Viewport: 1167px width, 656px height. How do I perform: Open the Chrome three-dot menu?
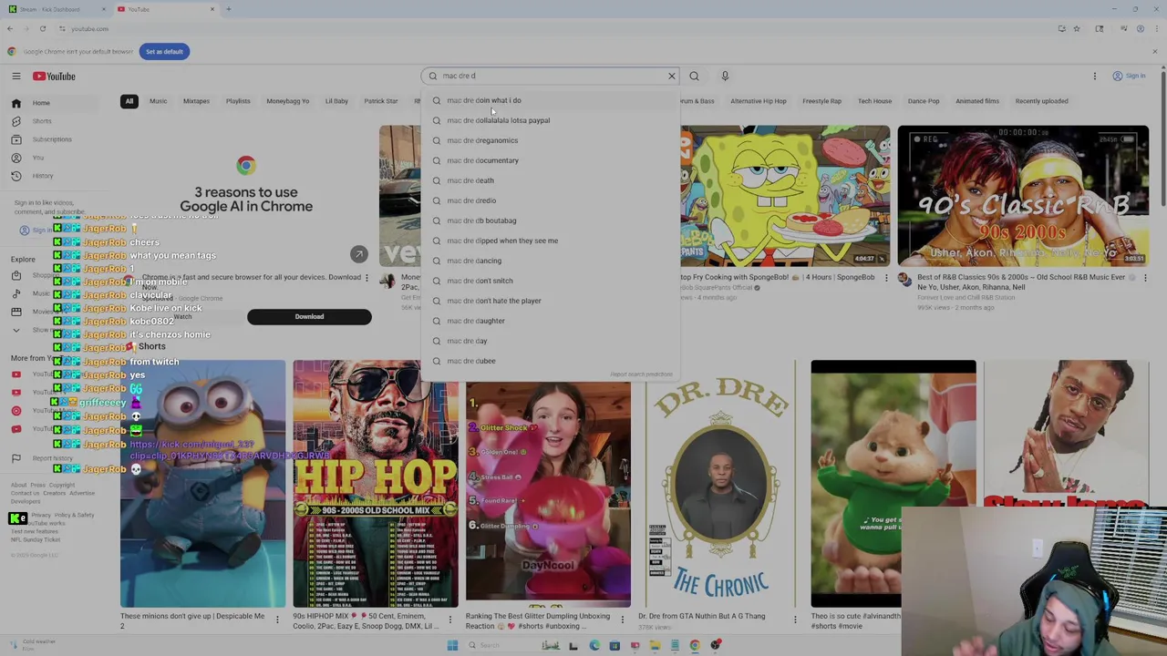point(1156,29)
